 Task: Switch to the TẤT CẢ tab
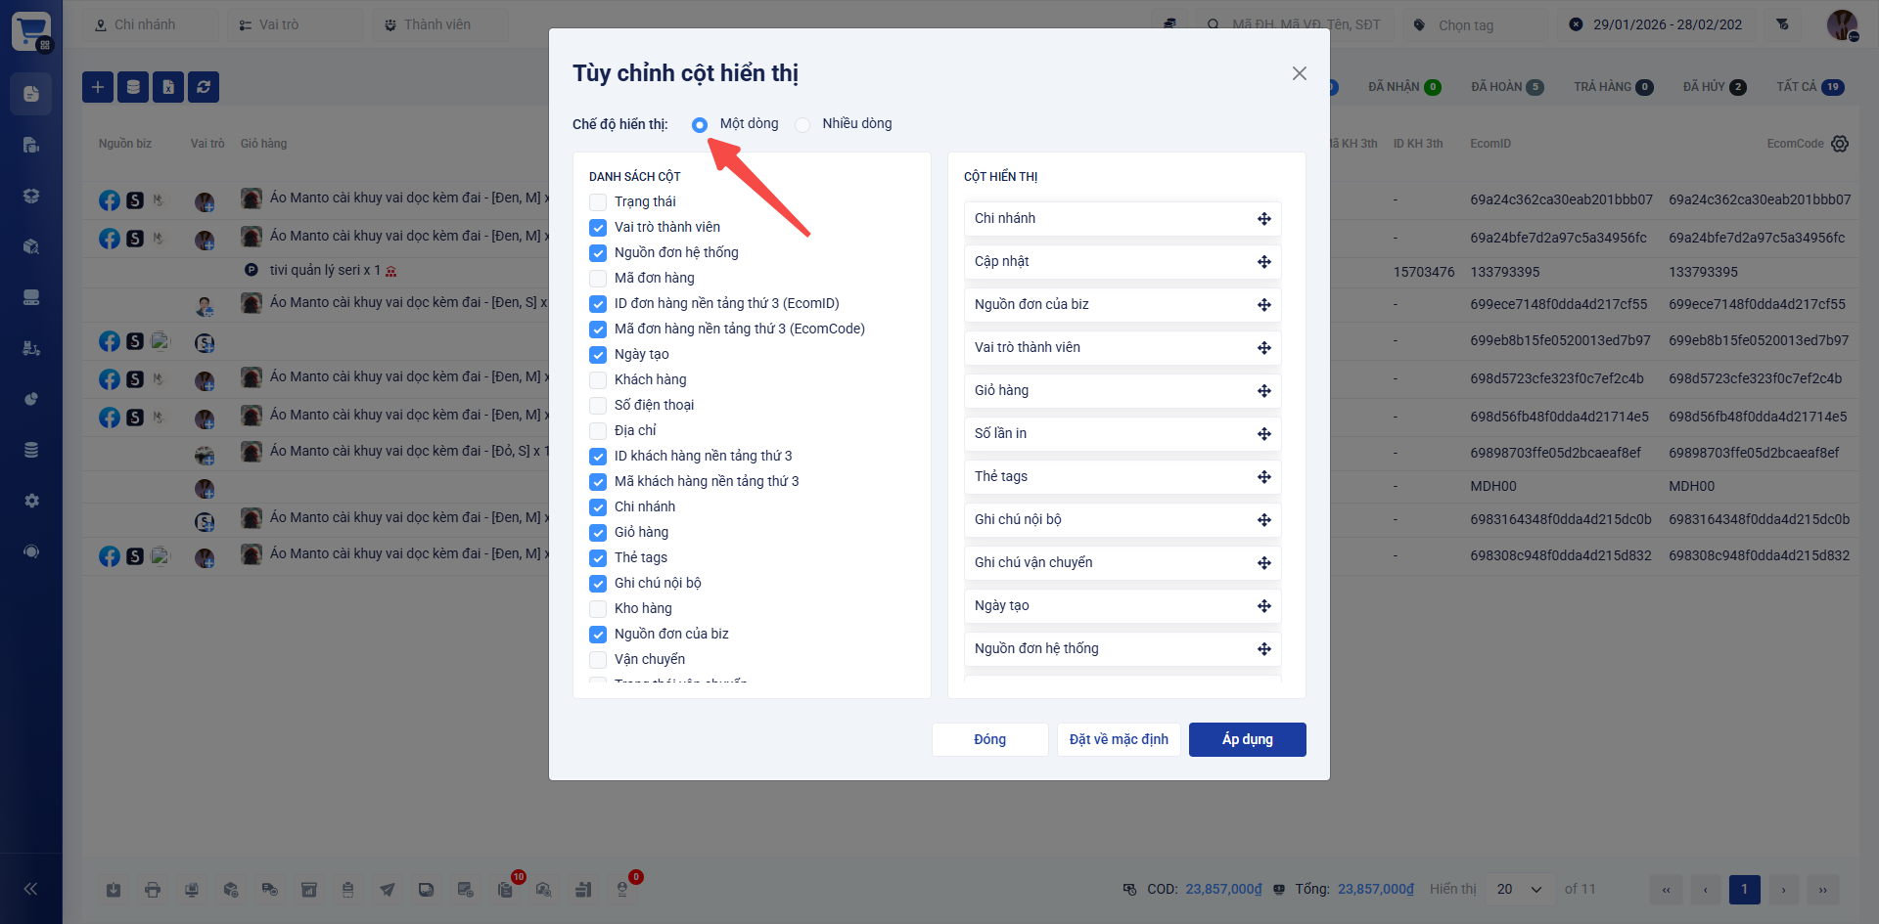click(x=1810, y=87)
